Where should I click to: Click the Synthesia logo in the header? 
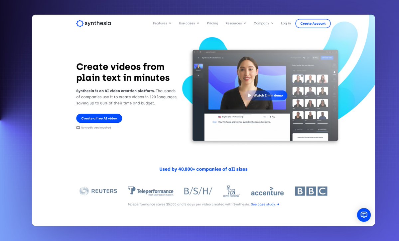93,23
